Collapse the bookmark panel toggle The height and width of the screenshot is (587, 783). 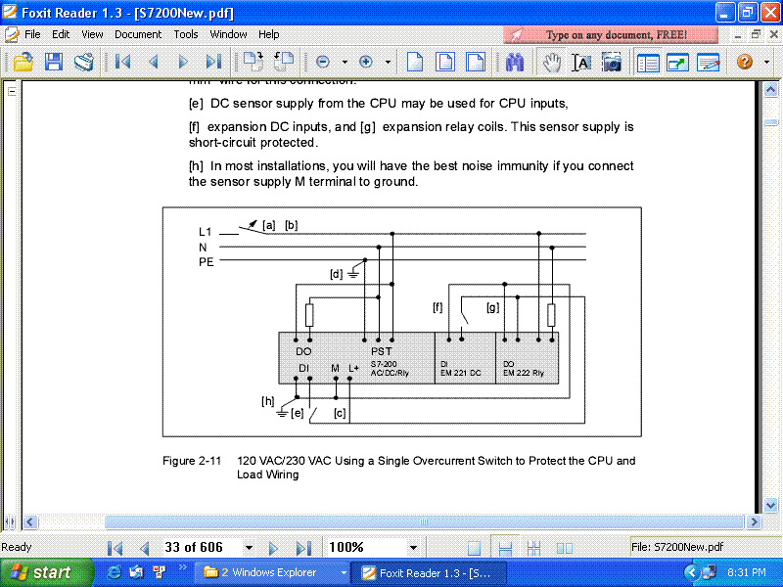click(x=12, y=91)
